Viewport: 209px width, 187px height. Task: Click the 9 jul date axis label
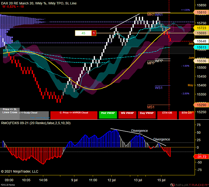coord(74,180)
